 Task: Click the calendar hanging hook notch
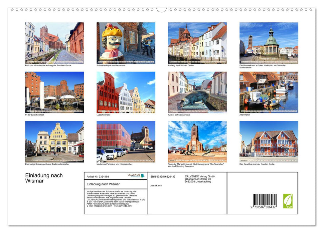pyautogui.click(x=162, y=10)
